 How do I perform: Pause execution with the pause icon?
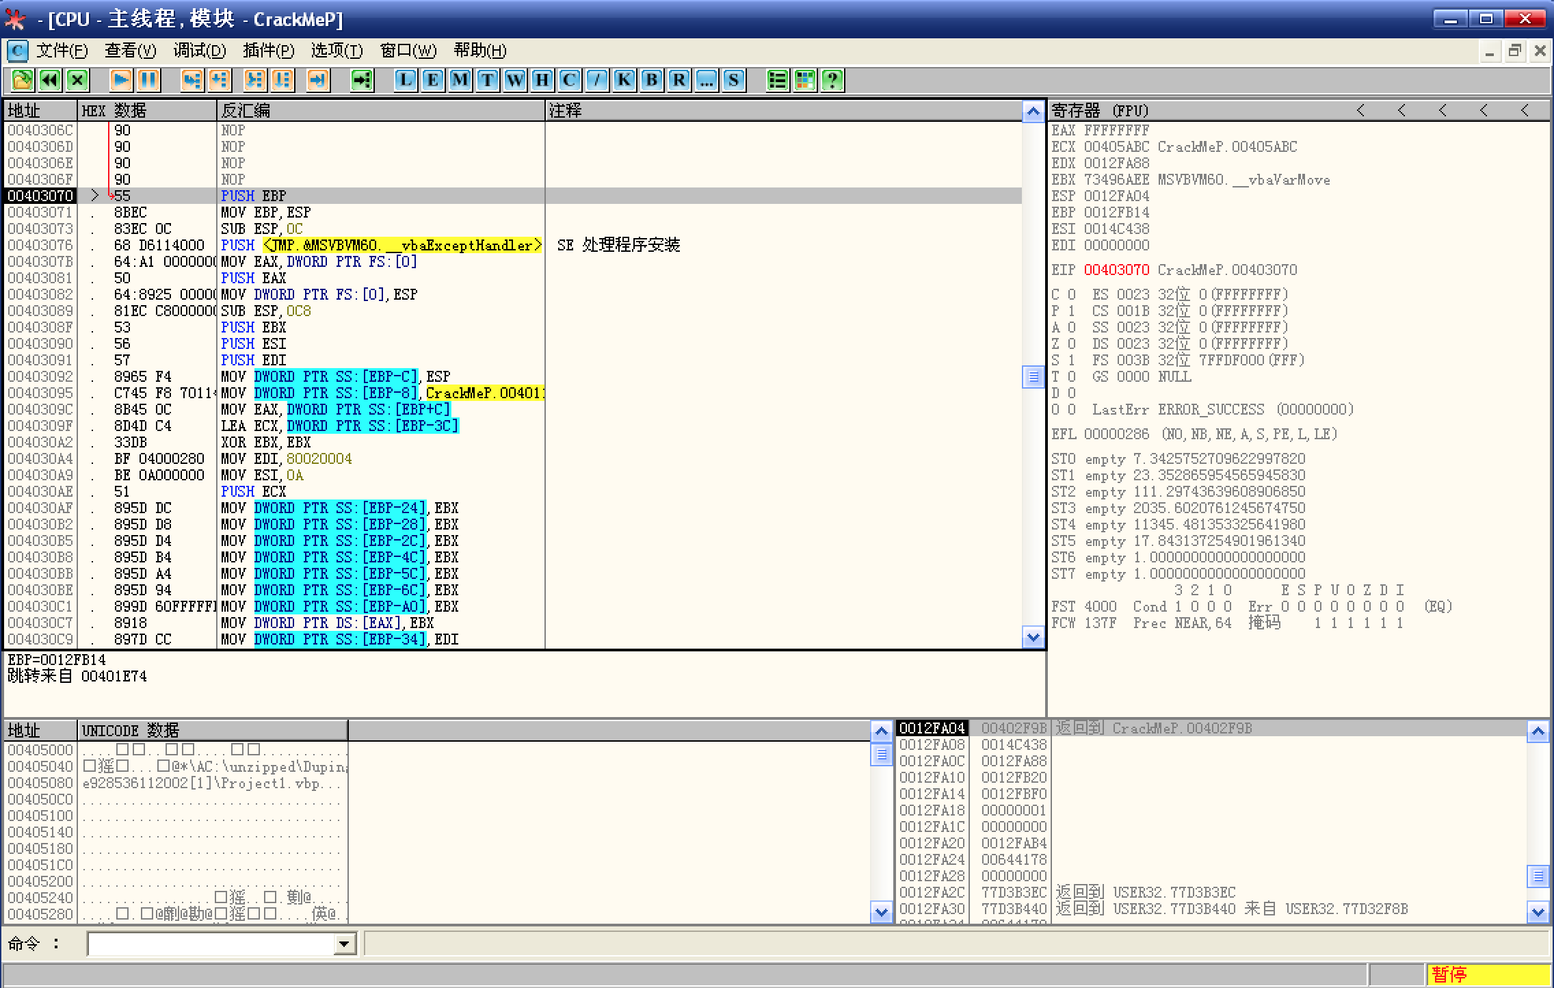[x=148, y=80]
